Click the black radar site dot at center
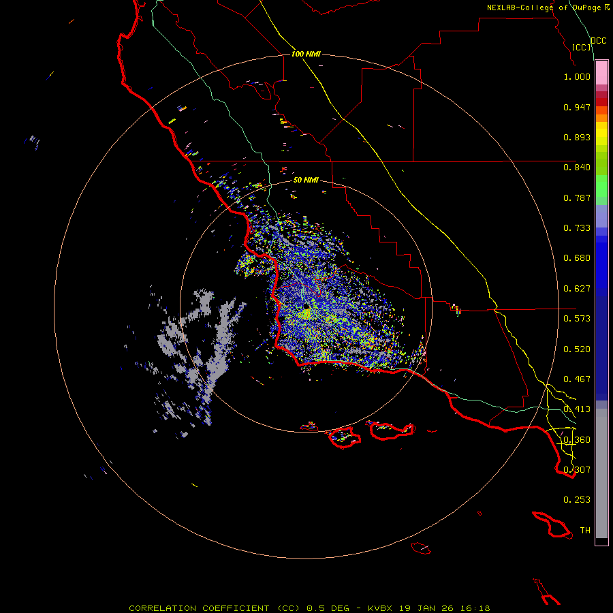 pos(307,307)
